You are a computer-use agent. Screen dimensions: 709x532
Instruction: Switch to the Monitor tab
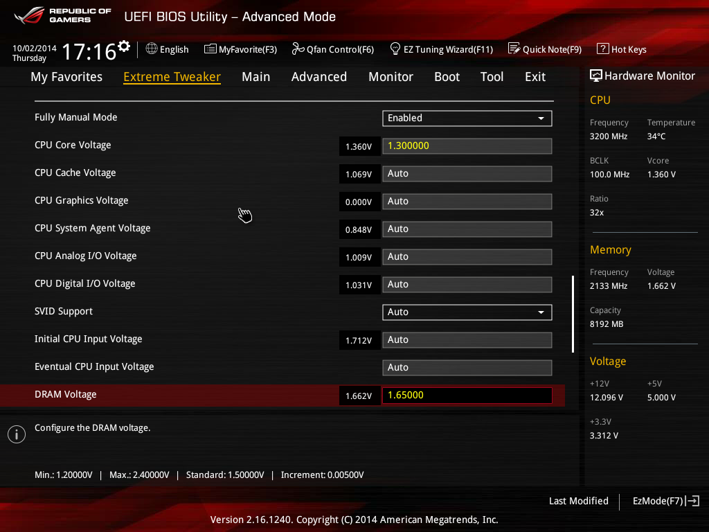391,77
